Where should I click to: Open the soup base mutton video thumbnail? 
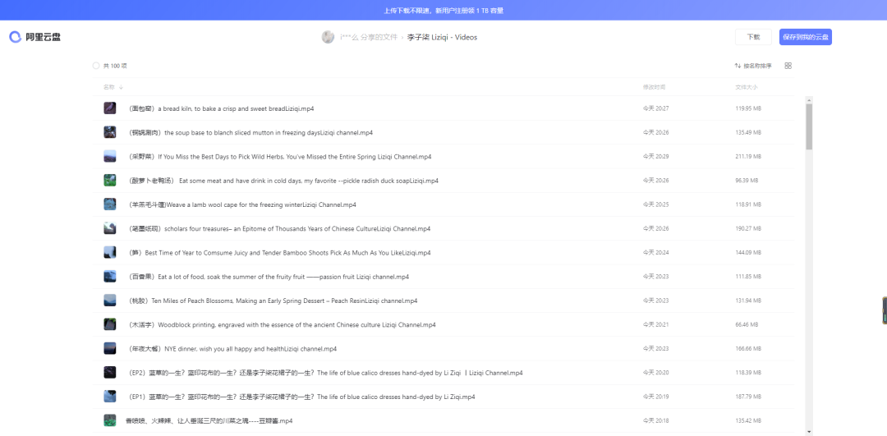click(x=110, y=132)
